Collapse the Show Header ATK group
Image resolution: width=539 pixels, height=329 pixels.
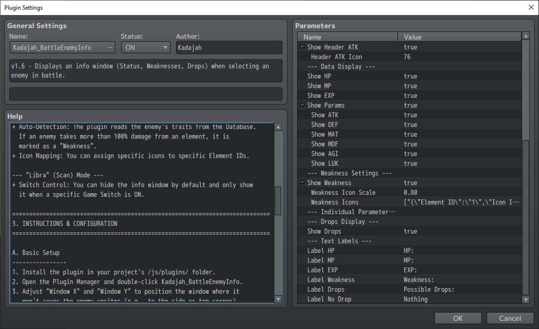pyautogui.click(x=302, y=47)
